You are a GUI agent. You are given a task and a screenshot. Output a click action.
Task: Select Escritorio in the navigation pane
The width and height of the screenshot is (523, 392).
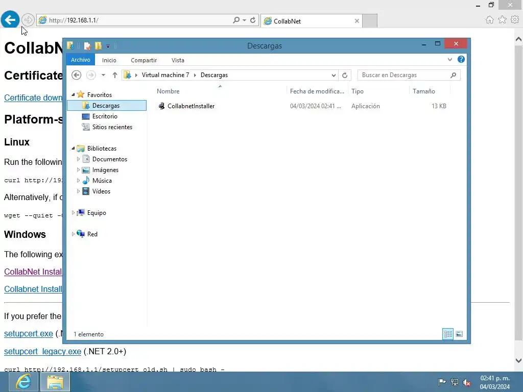tap(105, 116)
